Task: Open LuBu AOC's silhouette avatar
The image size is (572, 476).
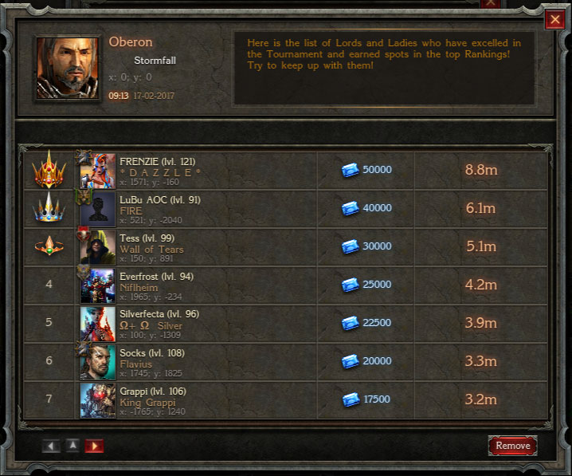Action: [97, 209]
